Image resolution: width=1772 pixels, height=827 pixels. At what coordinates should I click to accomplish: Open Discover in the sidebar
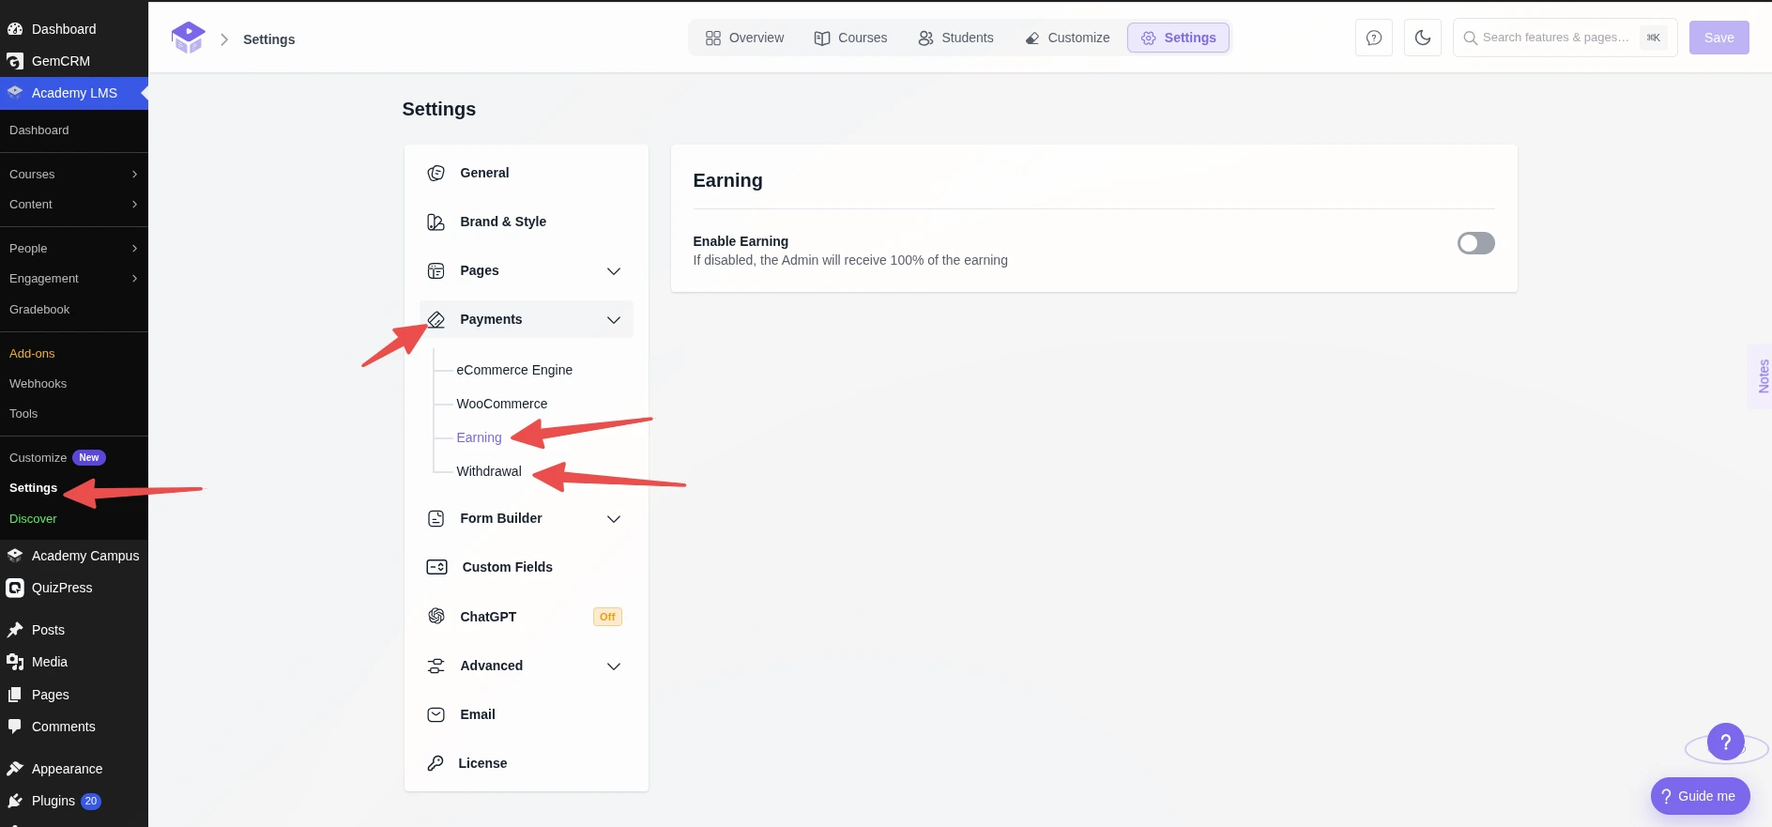coord(33,519)
